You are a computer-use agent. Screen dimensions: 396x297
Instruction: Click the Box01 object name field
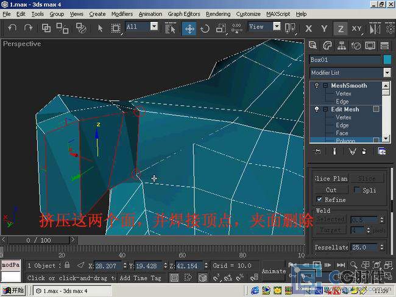pyautogui.click(x=345, y=60)
